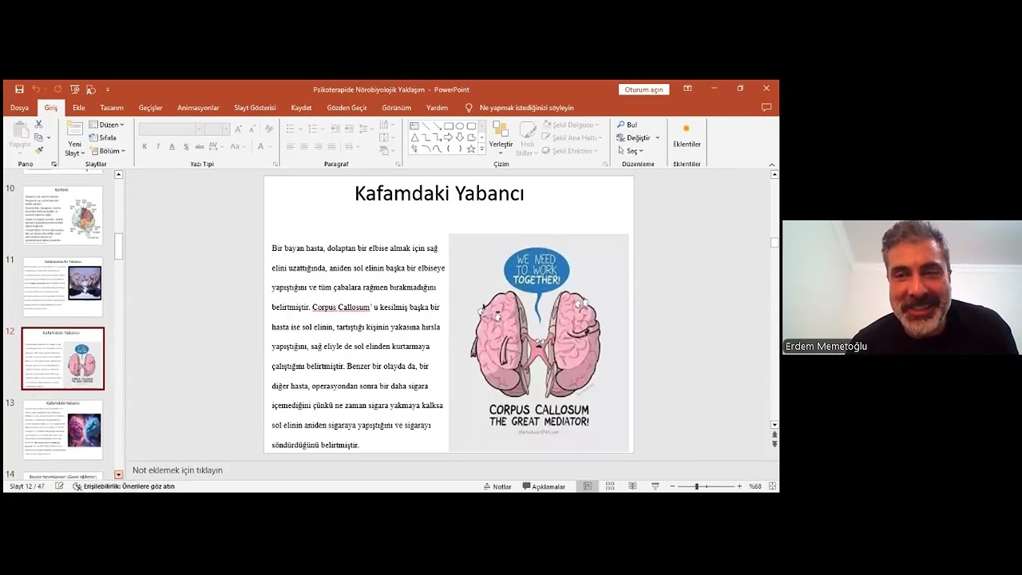Pick the right arrow shape in gallery

[x=449, y=137]
